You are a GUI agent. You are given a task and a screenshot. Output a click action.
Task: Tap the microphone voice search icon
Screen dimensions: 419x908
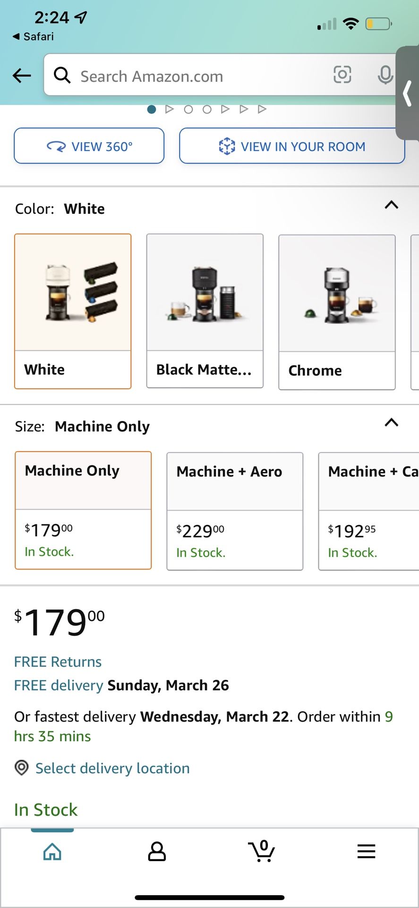click(385, 75)
